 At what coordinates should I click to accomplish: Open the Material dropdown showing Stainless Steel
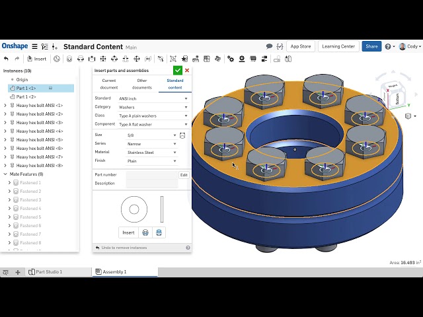tap(151, 153)
